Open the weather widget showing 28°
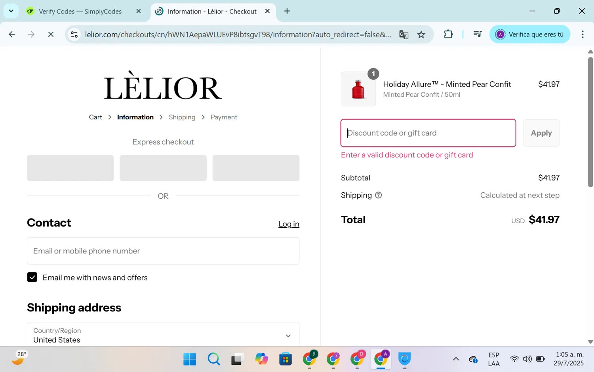 (x=19, y=358)
